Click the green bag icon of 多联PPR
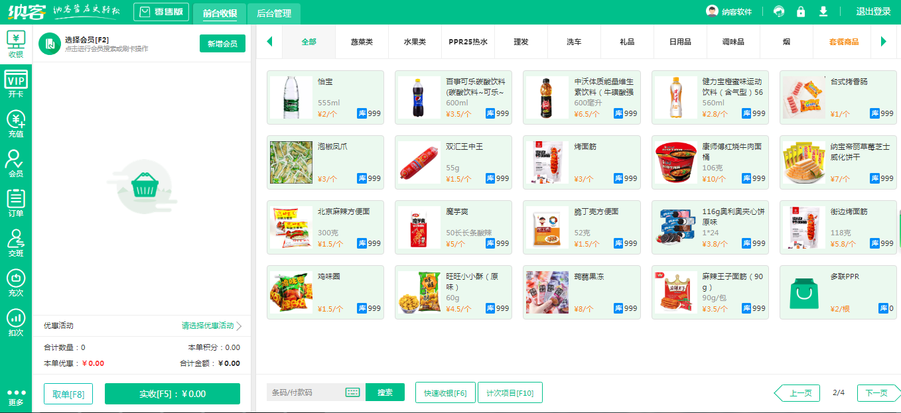 click(x=805, y=292)
